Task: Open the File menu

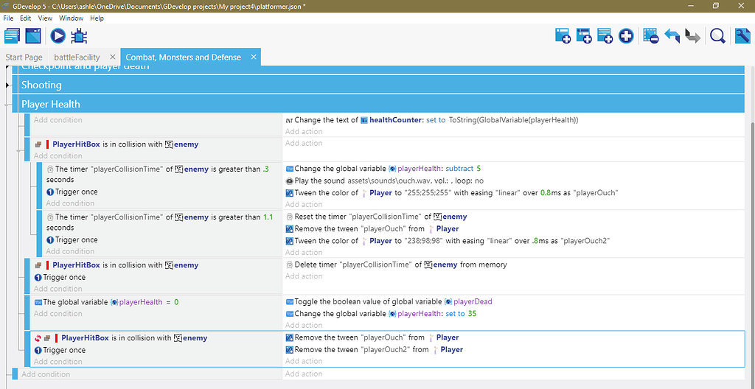Action: tap(9, 18)
